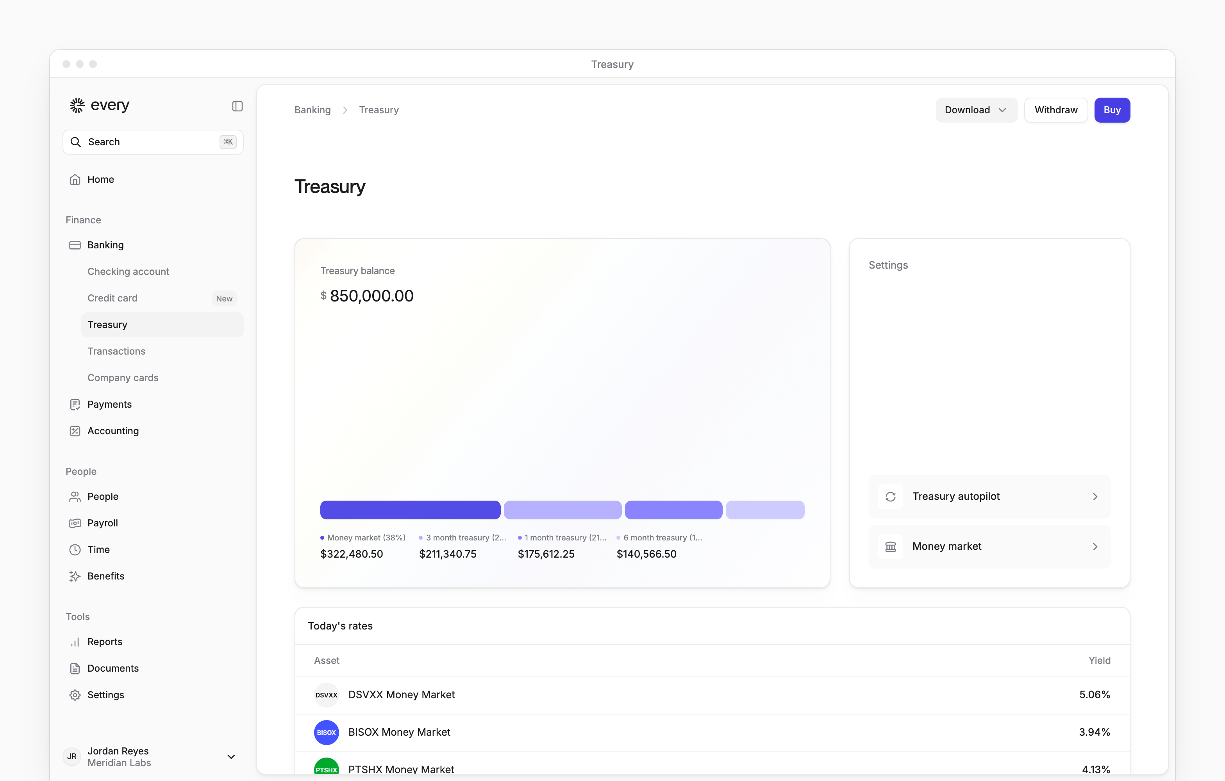1225x781 pixels.
Task: Click the BISOX asset badge
Action: pos(326,732)
